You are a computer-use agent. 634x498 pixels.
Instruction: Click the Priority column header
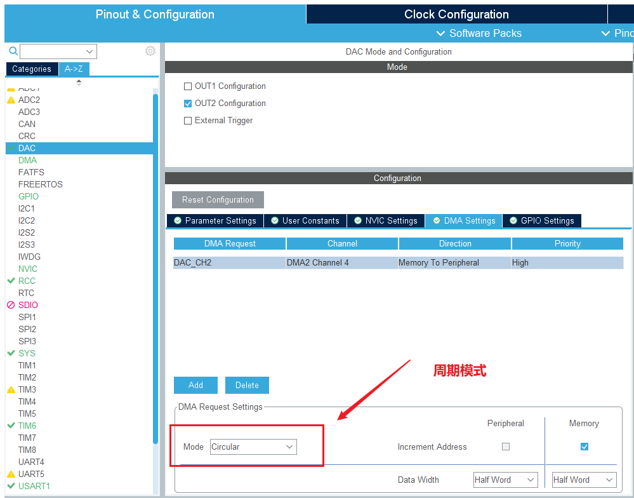(x=567, y=243)
